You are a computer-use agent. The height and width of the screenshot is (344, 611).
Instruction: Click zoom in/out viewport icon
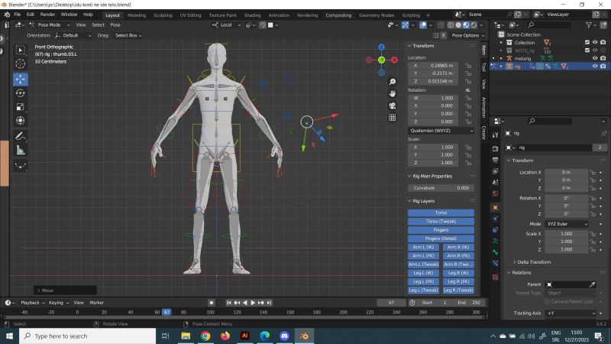[393, 82]
